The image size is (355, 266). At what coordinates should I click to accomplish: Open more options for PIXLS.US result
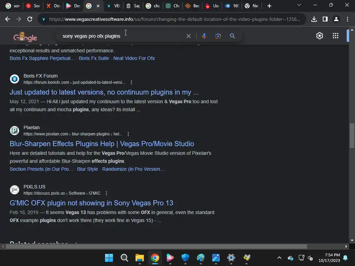pos(106,193)
